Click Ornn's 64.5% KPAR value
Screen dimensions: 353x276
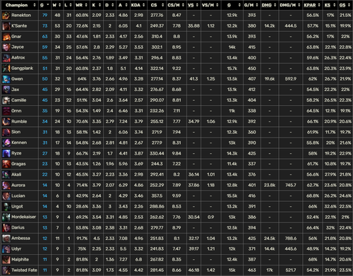(313, 111)
